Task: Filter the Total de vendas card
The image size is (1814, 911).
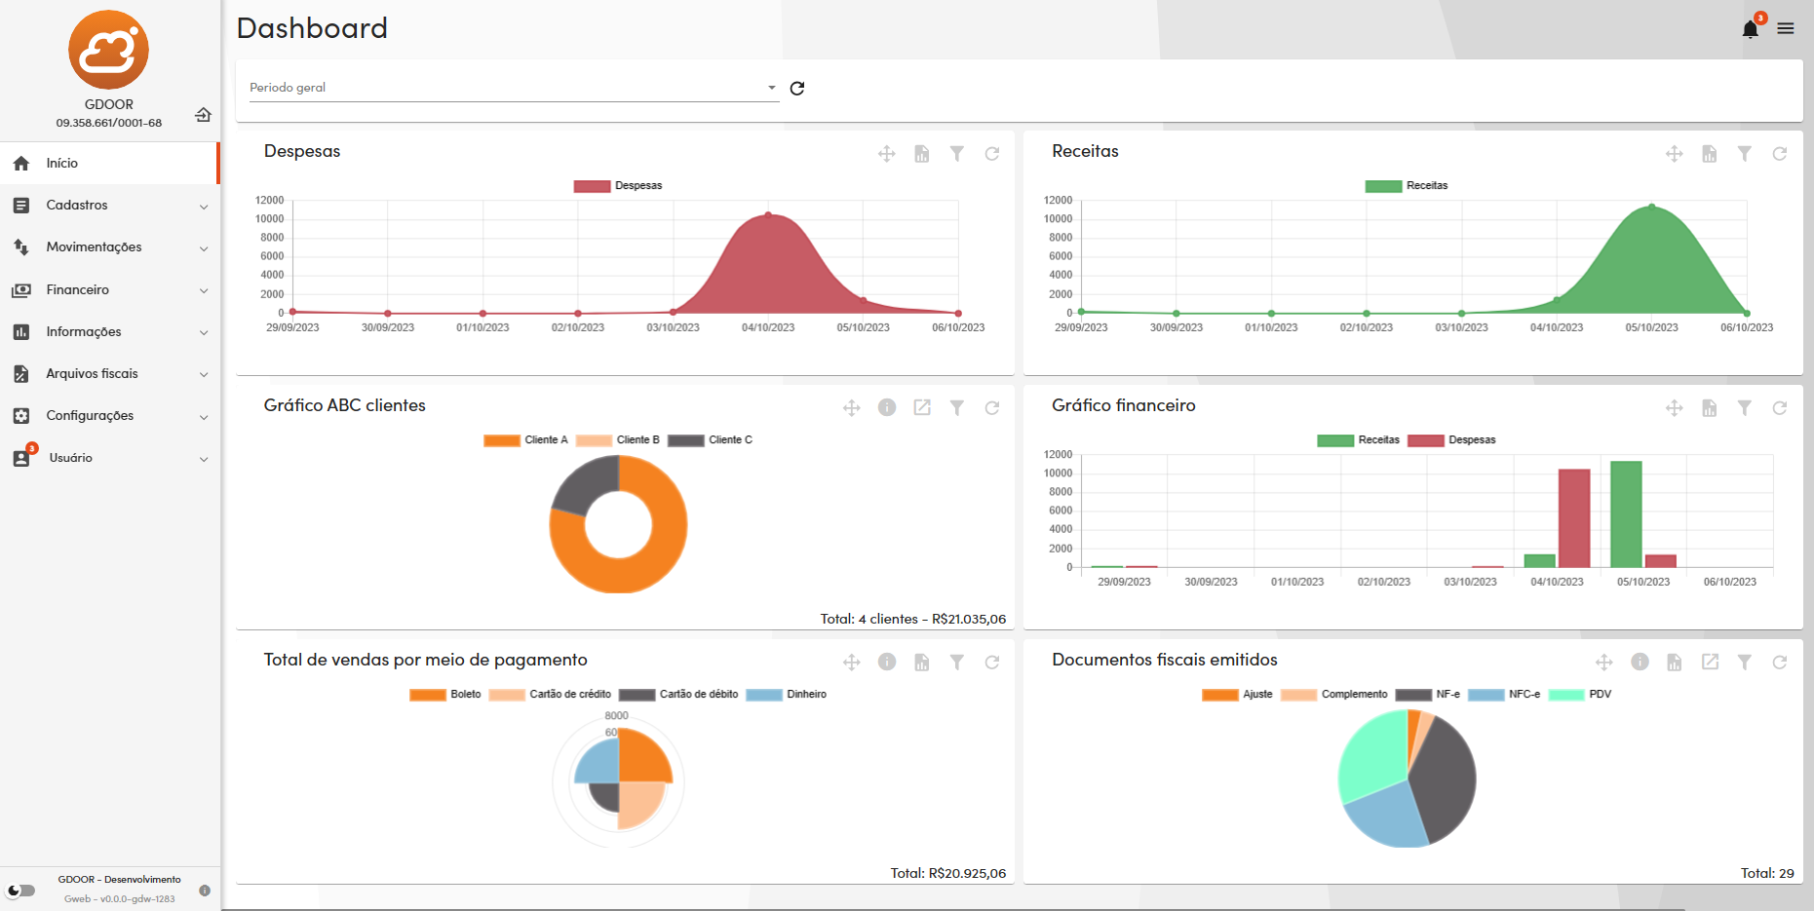Action: [957, 663]
